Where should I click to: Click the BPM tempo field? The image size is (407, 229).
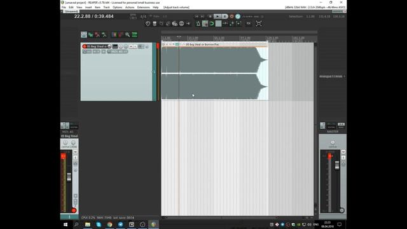click(x=133, y=17)
